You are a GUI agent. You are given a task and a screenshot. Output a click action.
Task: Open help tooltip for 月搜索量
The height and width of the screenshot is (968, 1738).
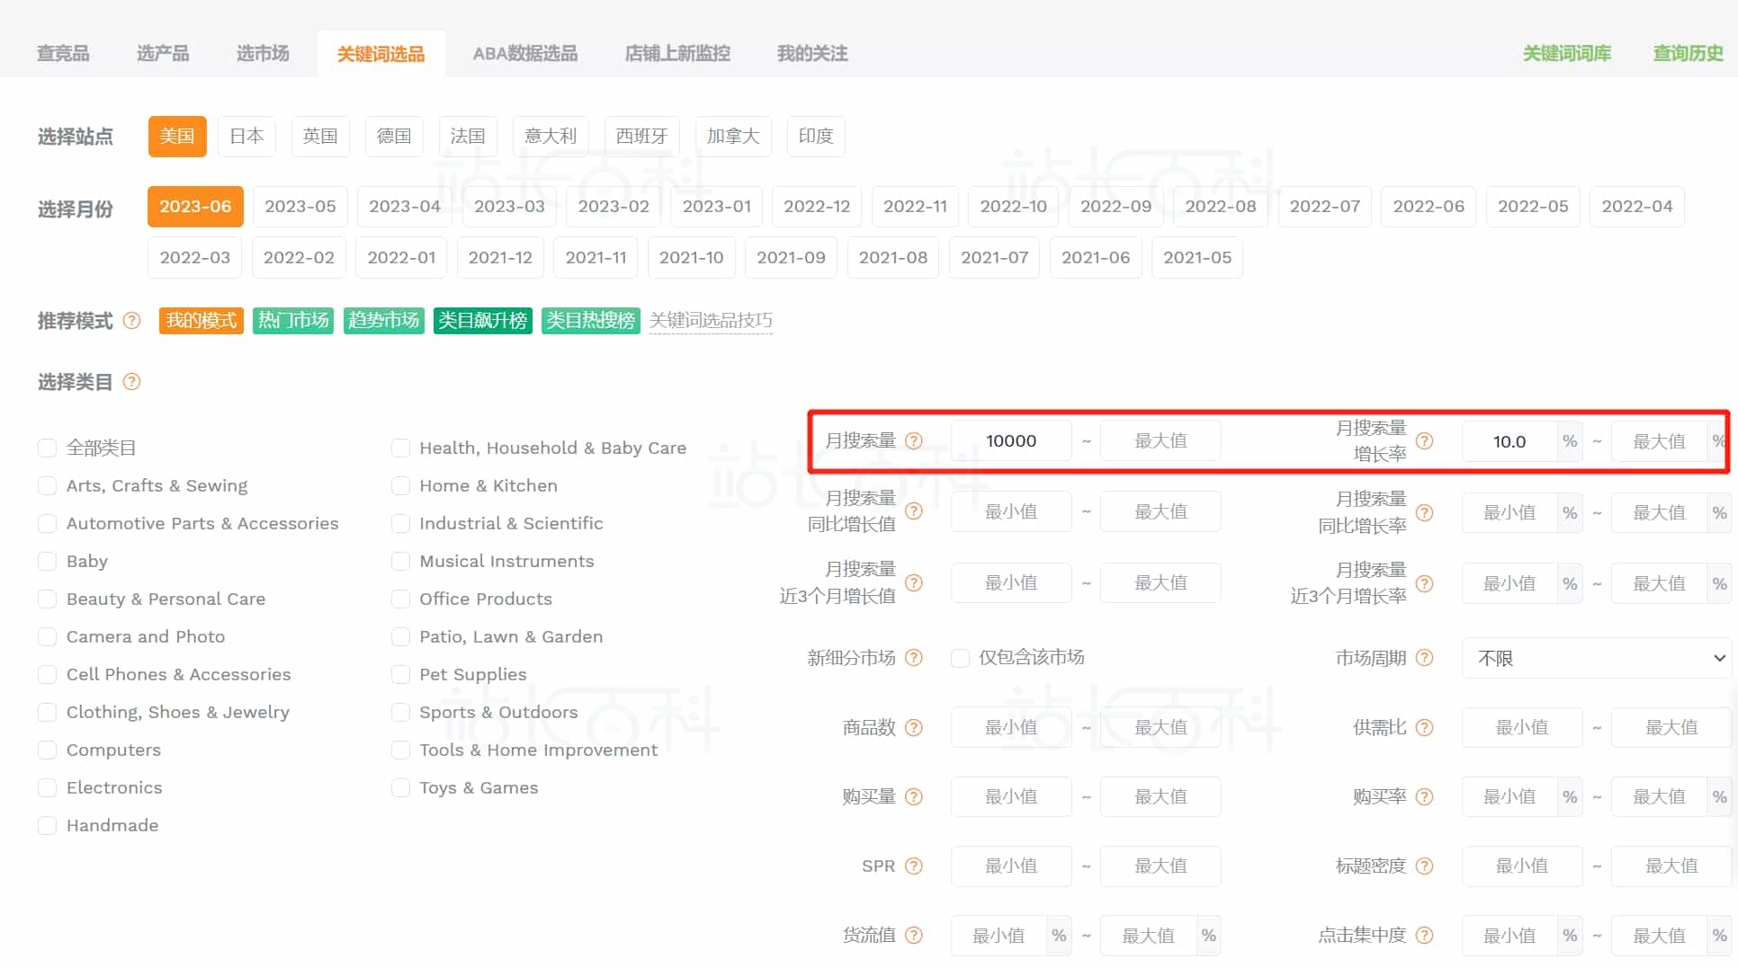[914, 441]
